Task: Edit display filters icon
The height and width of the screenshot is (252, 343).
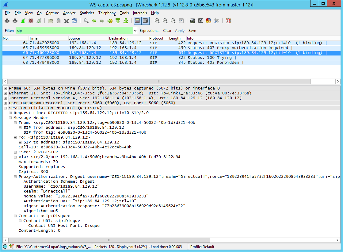Action: (200, 21)
